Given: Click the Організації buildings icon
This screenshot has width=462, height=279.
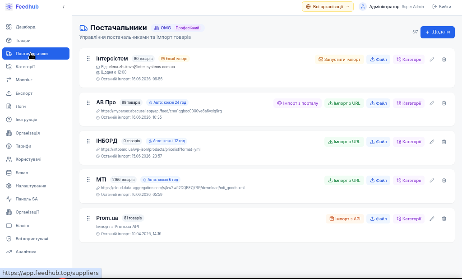Looking at the screenshot, I should tap(9, 212).
